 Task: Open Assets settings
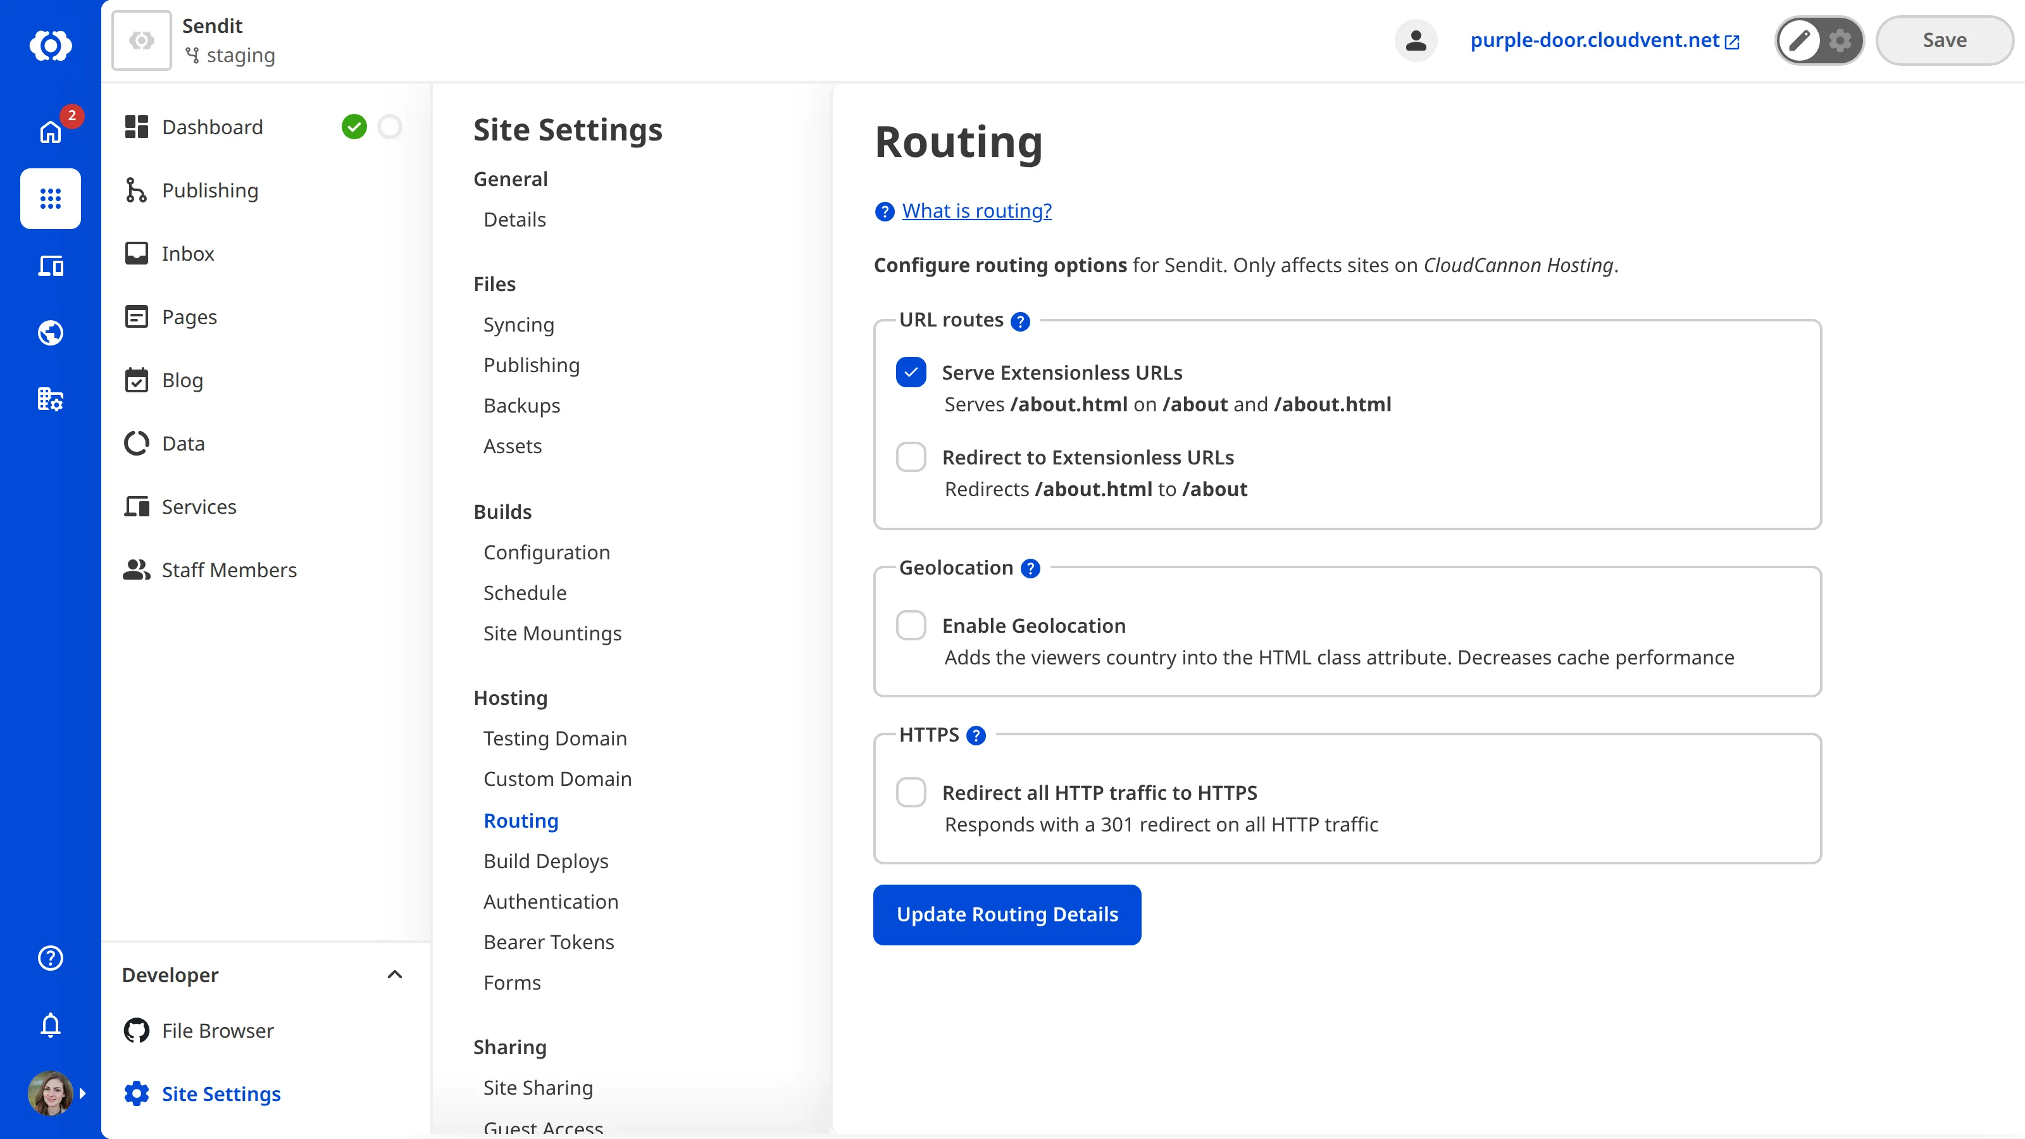[512, 445]
